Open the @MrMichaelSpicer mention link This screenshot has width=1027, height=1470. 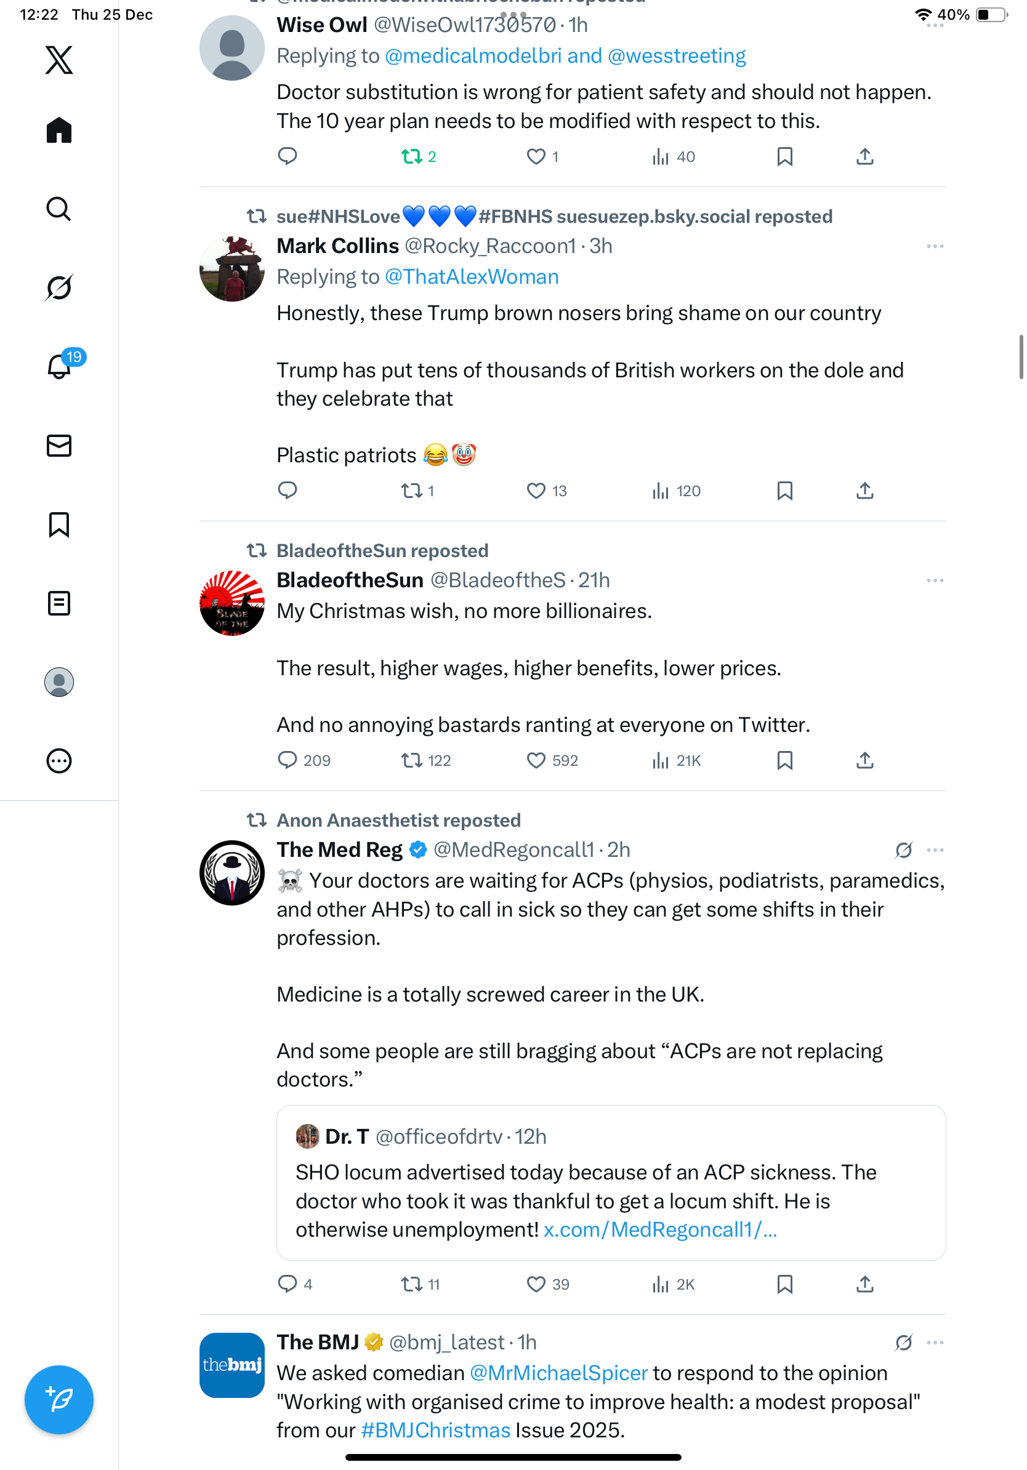coord(558,1373)
